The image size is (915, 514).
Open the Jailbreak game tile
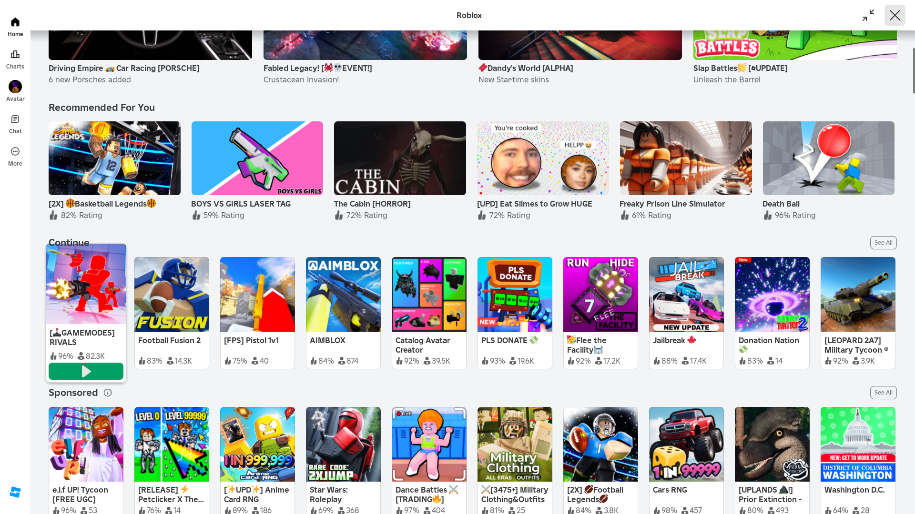click(686, 295)
